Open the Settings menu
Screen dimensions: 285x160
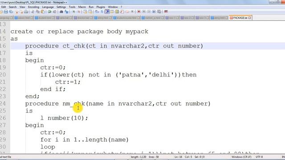coord(61,7)
